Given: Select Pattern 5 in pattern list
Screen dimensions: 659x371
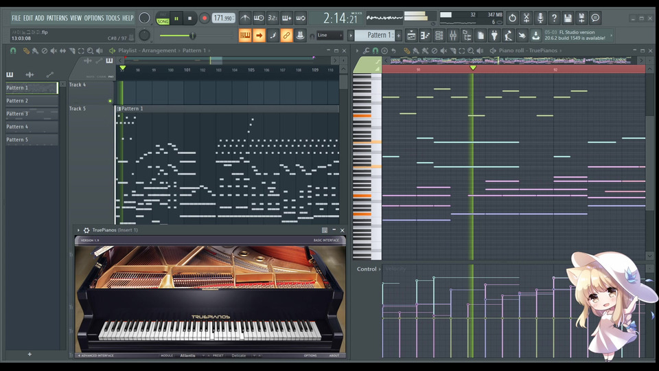Looking at the screenshot, I should tap(32, 139).
